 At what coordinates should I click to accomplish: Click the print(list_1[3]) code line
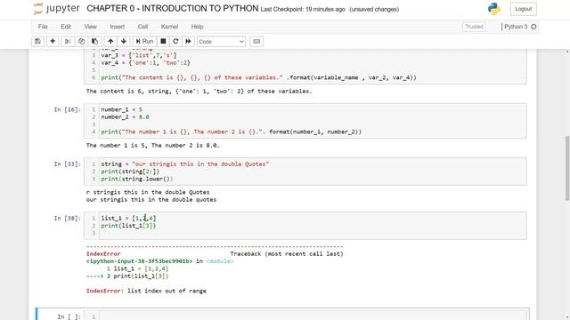tap(128, 226)
